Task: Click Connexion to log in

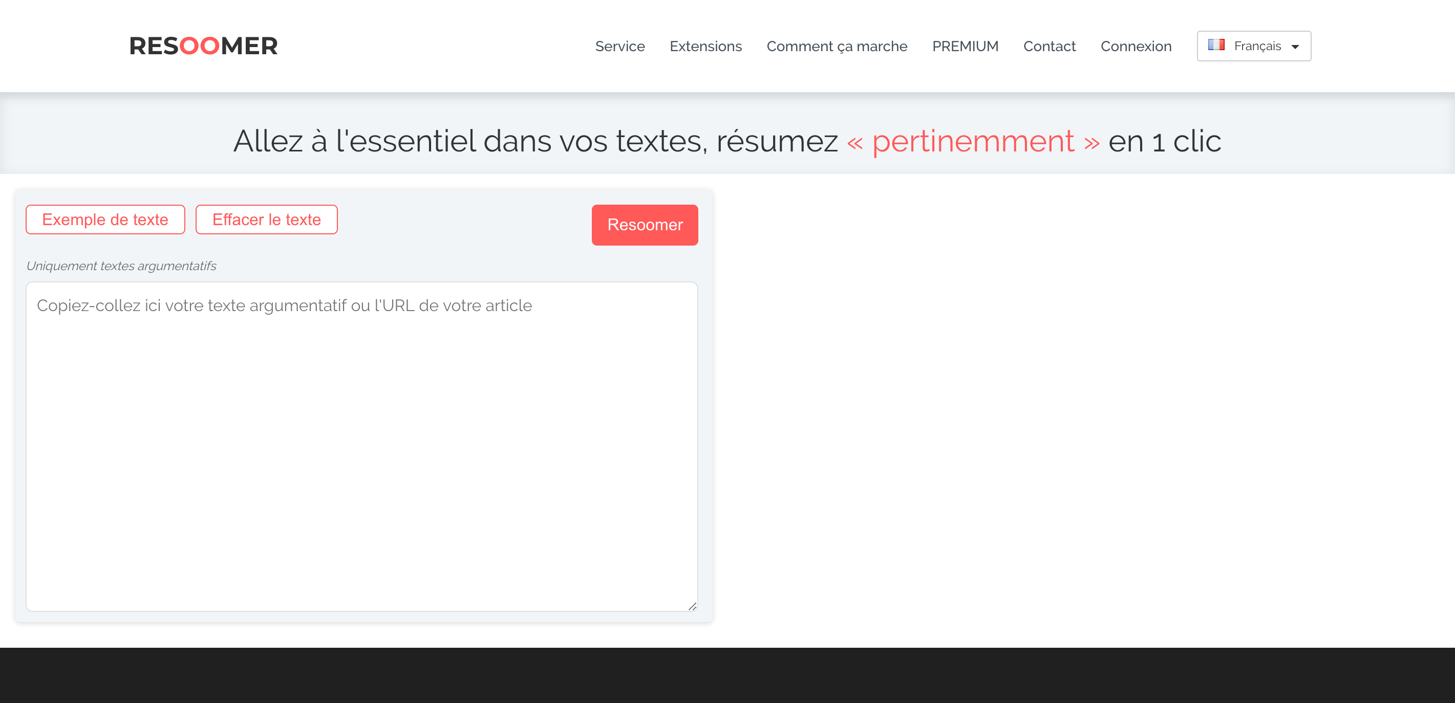Action: click(x=1136, y=46)
